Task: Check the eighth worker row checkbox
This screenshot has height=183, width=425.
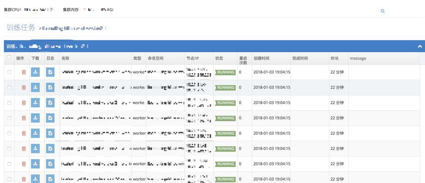Action: 9,179
